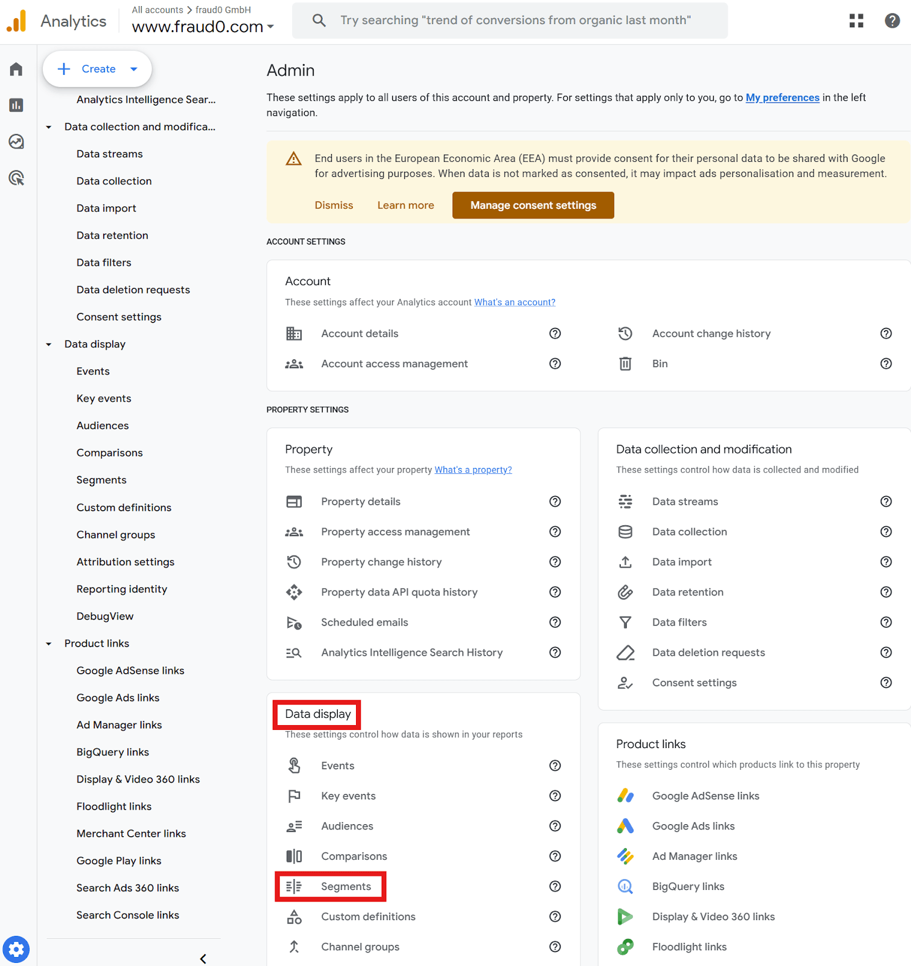Select Data streams in sidebar
This screenshot has height=966, width=911.
pos(110,154)
